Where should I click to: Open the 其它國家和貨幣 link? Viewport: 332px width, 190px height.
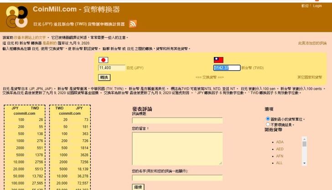tap(310, 77)
